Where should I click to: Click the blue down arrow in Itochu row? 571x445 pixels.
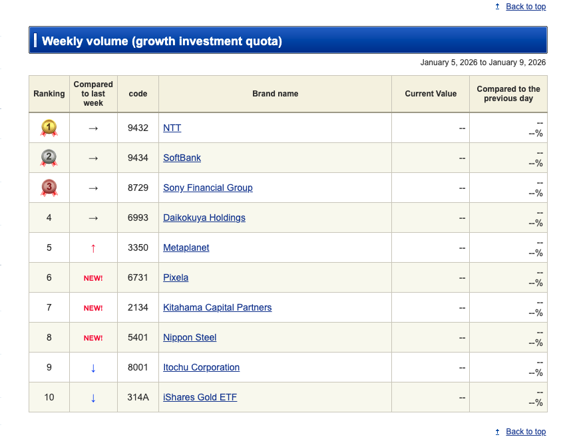tap(93, 368)
